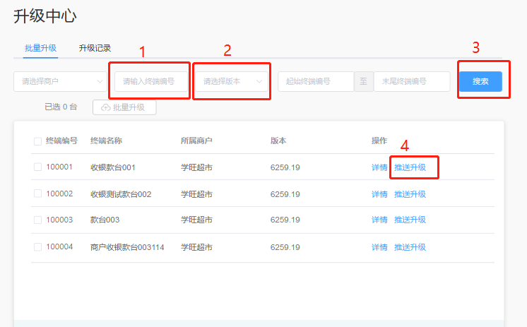Check the box for terminal 100001
Screen dimensions: 527x327
37,167
